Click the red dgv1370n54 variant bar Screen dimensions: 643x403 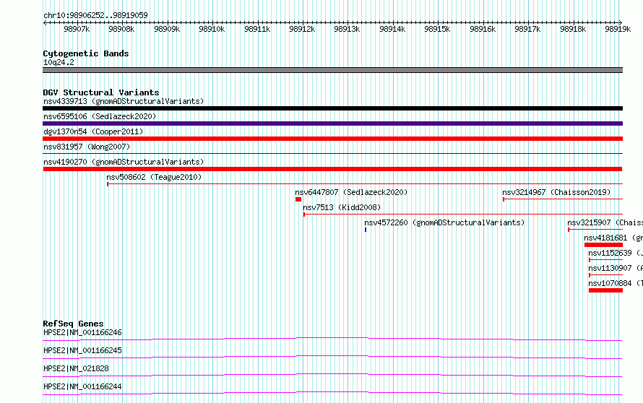point(332,139)
